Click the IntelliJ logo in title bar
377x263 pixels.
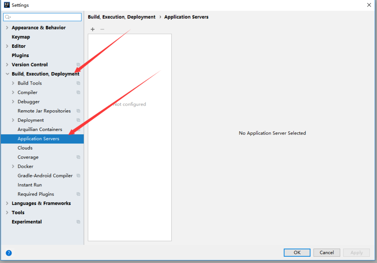click(x=7, y=5)
